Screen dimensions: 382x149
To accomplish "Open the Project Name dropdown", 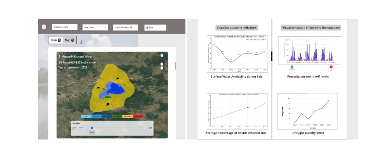I will pyautogui.click(x=95, y=27).
